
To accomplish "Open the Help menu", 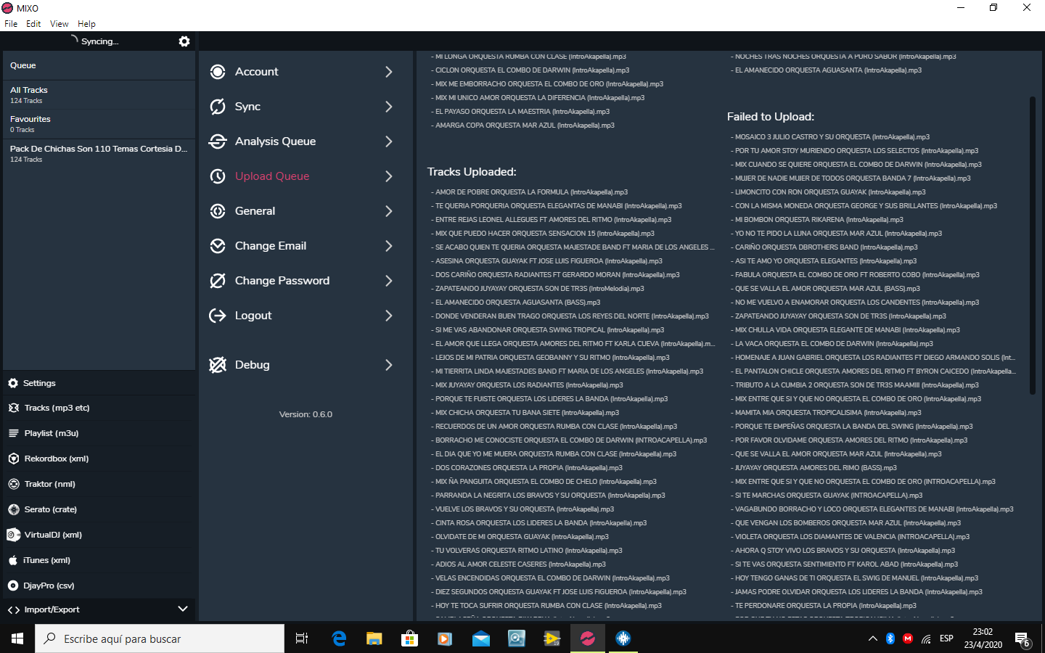I will tap(86, 24).
